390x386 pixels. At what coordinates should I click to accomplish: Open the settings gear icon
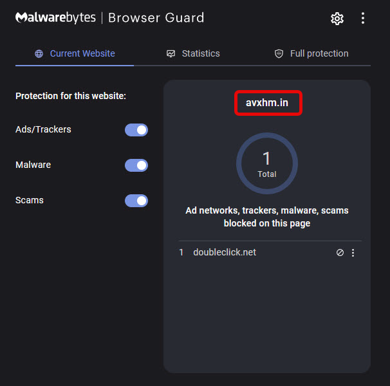point(337,19)
